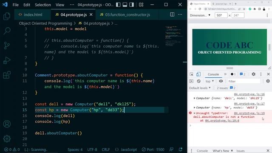
Task: Toggle the device toolbar in DevTools
Action: (198, 74)
